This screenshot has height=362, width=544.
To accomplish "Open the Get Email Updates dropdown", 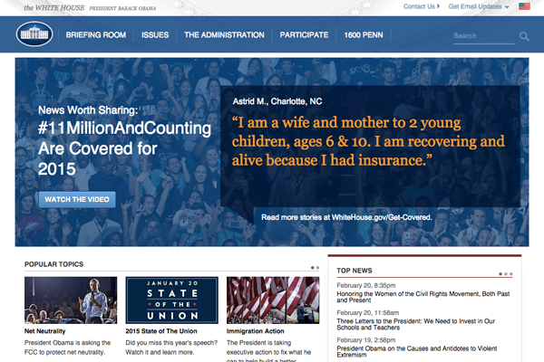I will (479, 6).
